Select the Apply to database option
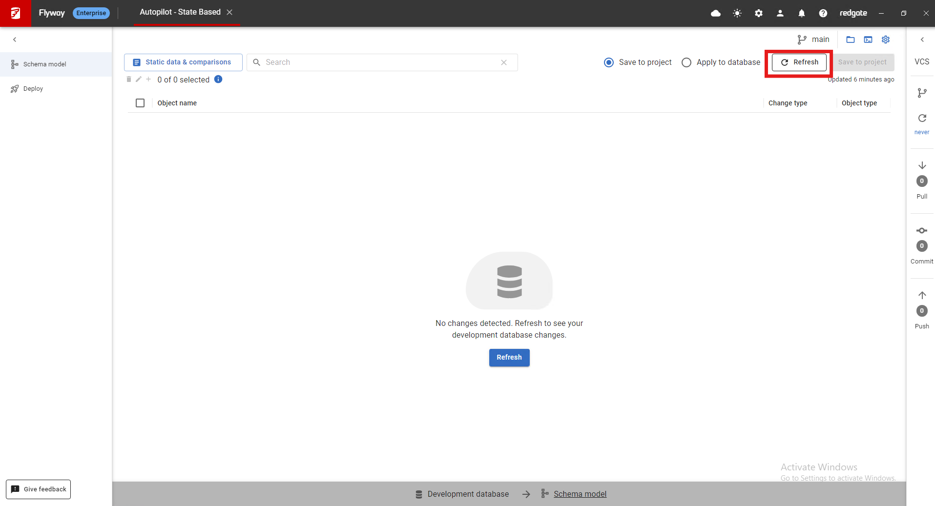 (x=686, y=62)
